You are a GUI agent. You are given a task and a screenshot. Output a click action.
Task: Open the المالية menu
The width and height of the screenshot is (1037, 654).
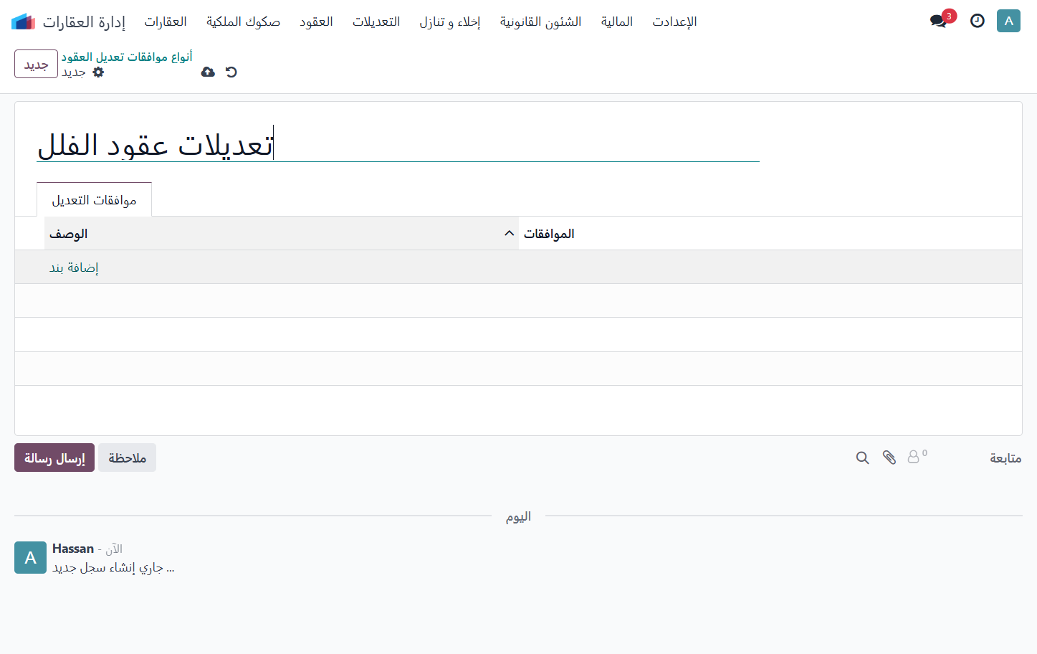click(617, 22)
